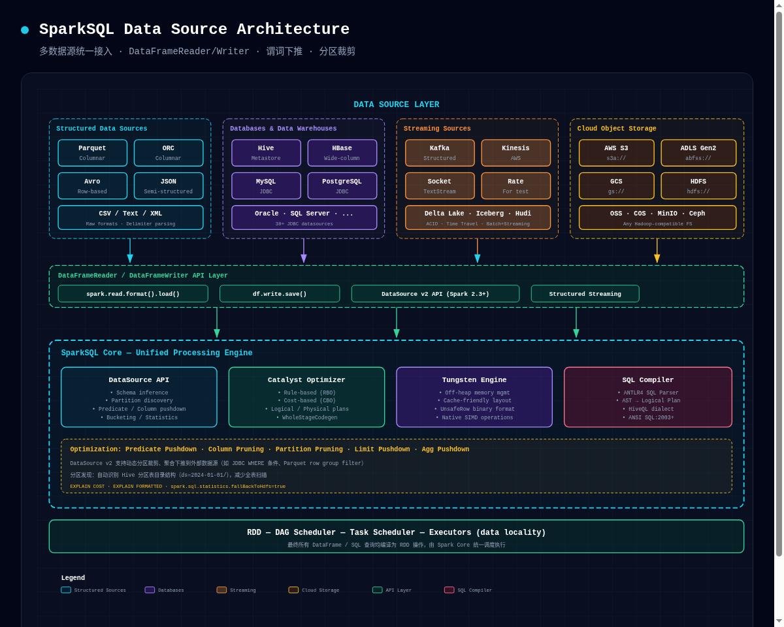Click DataSource v2 API (Spark 2.3+) box
This screenshot has height=627, width=784.
[x=435, y=294]
